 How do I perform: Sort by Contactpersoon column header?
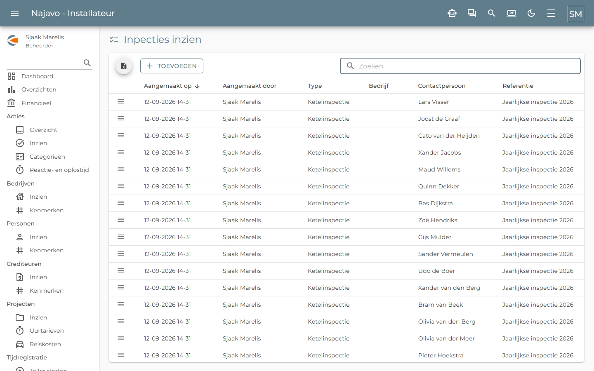click(442, 86)
